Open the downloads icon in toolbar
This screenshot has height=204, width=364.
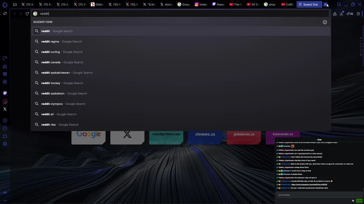pos(341,14)
